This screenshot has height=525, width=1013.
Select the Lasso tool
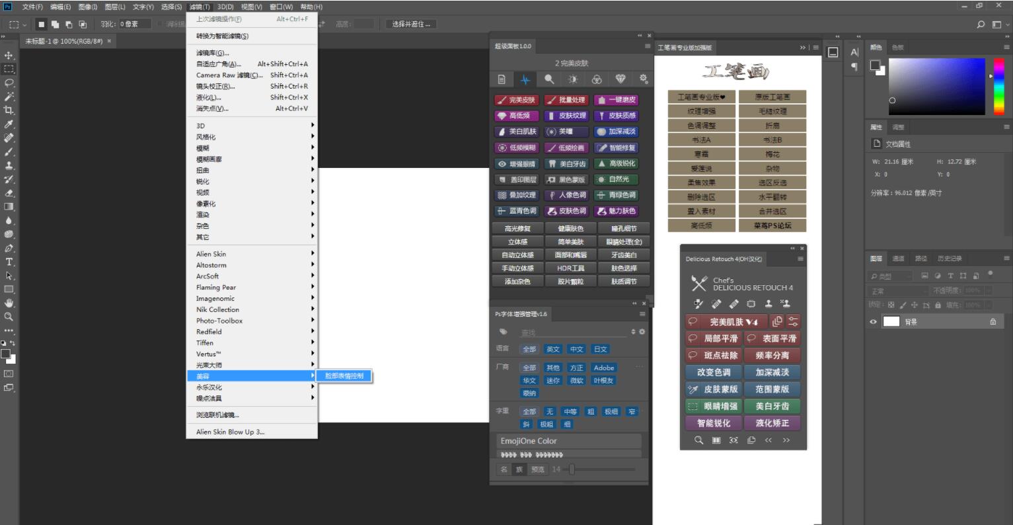[9, 83]
